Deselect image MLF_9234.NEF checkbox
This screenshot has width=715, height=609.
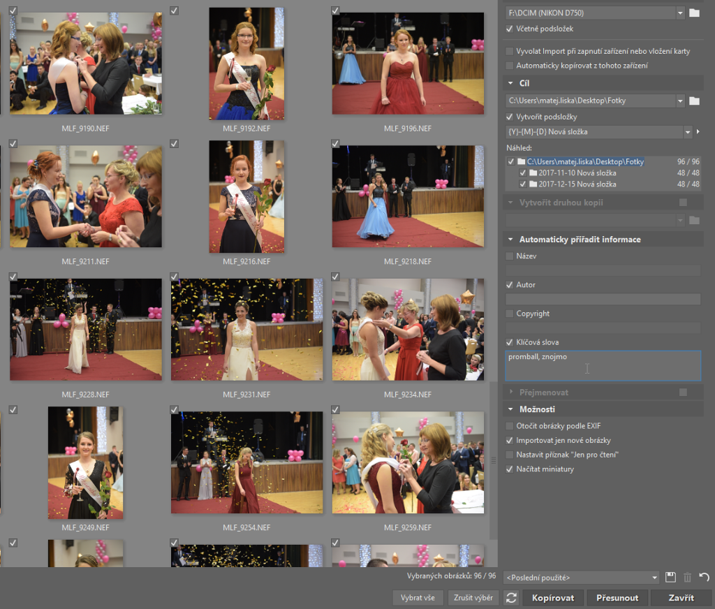click(335, 277)
